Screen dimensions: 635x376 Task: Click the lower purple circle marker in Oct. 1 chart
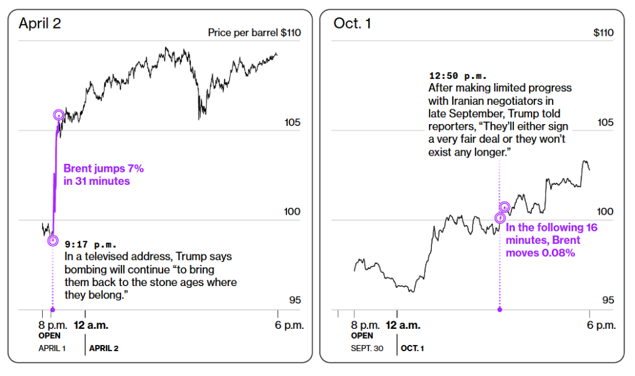coord(500,218)
